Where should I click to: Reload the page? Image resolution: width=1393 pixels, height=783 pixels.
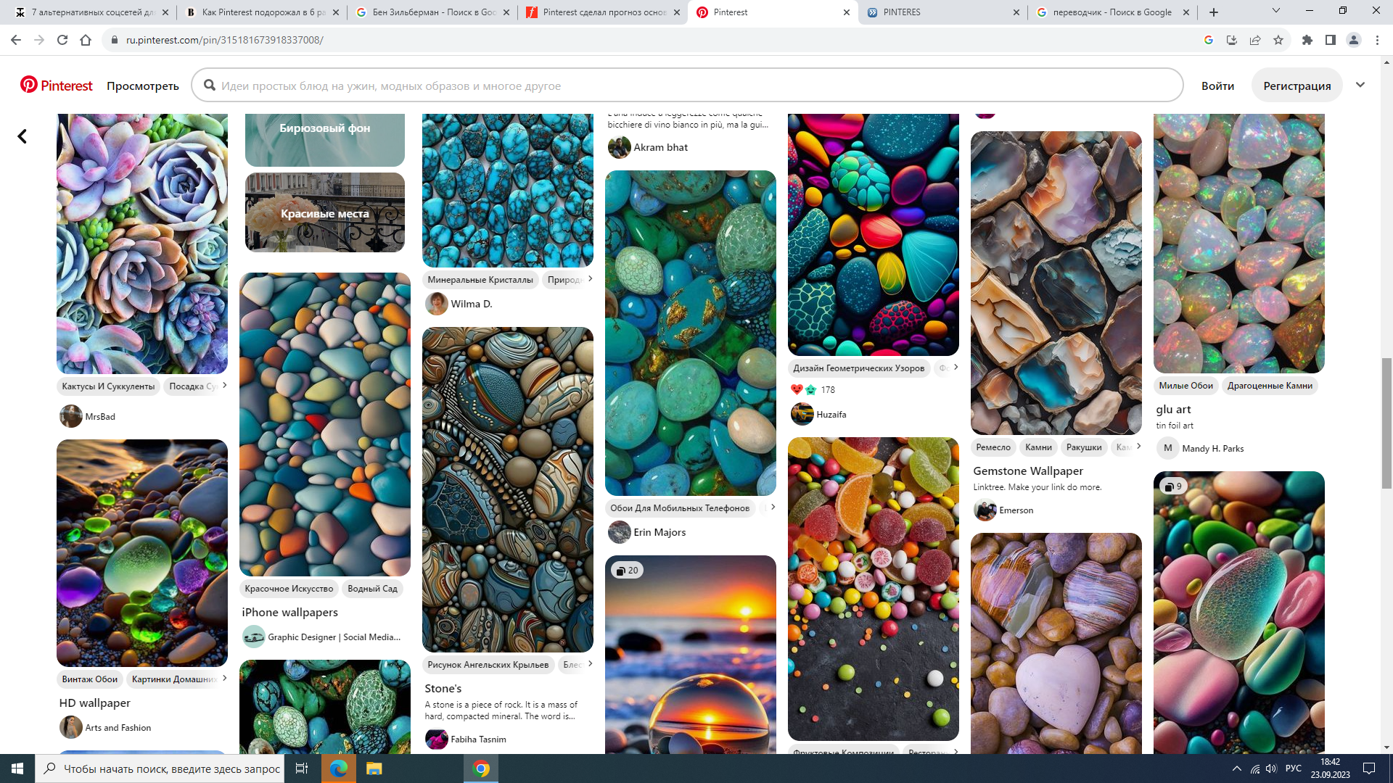(62, 40)
